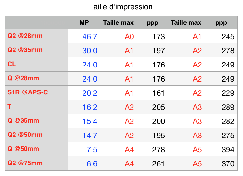Select the MP column header

click(84, 22)
